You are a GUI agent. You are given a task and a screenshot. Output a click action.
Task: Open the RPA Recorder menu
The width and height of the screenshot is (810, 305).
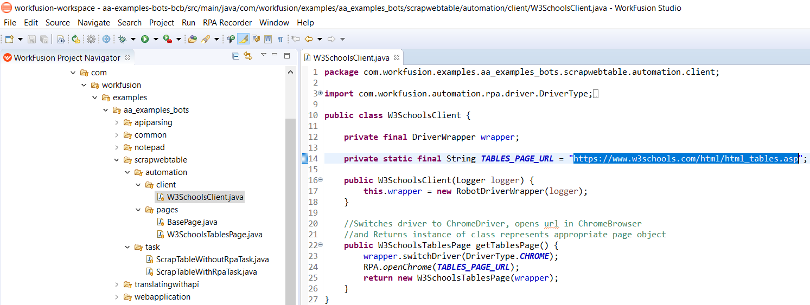point(227,23)
